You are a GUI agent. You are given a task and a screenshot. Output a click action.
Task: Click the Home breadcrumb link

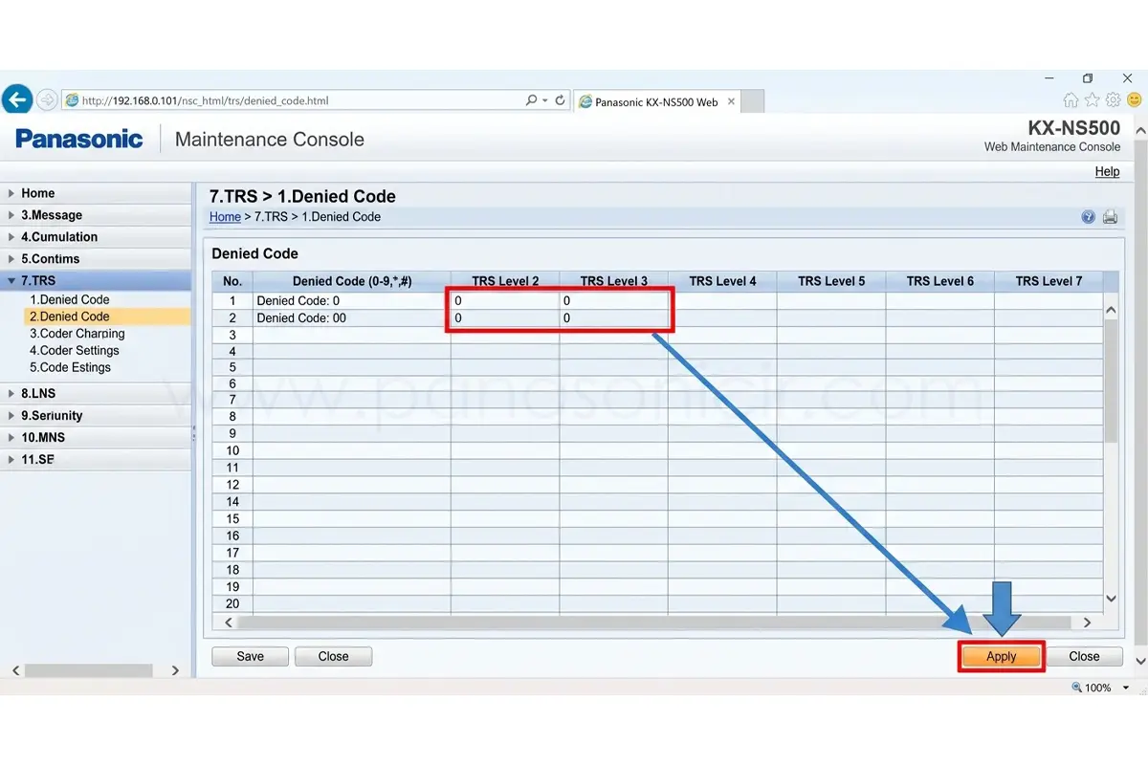point(225,217)
